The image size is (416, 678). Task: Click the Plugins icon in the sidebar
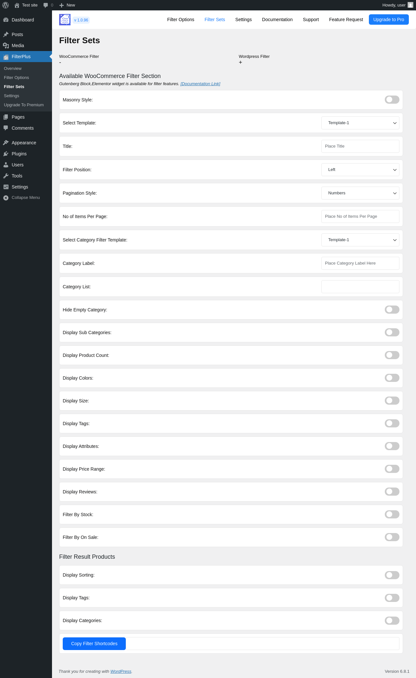(6, 154)
